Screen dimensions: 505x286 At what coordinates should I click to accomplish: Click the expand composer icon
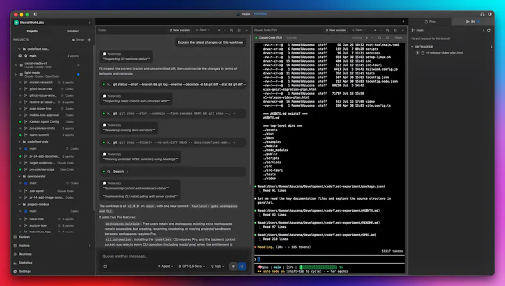click(x=105, y=266)
